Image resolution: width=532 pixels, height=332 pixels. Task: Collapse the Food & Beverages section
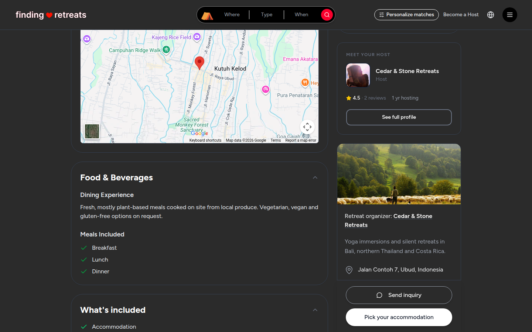pyautogui.click(x=315, y=178)
